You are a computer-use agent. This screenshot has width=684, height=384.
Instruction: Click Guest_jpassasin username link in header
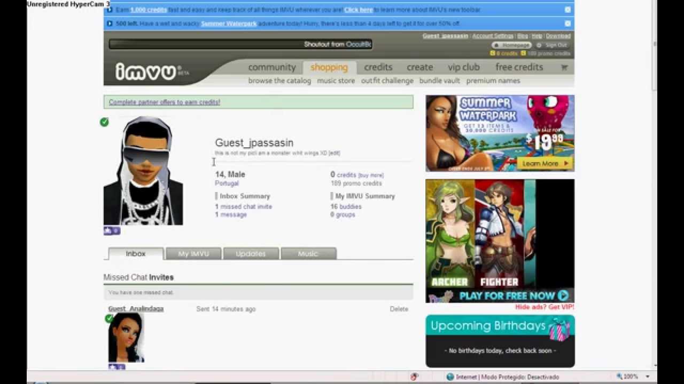[x=445, y=36]
